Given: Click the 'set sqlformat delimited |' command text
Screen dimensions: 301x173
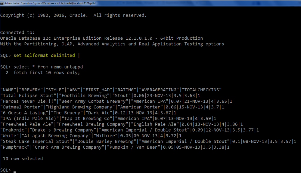Looking at the screenshot, I should (47, 55).
